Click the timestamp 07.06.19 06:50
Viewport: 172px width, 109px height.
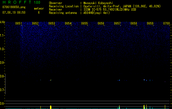click(14, 13)
